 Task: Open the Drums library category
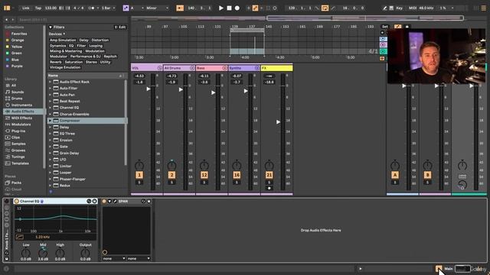pos(17,99)
